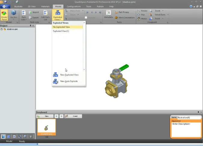The height and width of the screenshot is (146, 203).
Task: Open the Front viewpoint dropdown arrow
Action: (x=163, y=19)
